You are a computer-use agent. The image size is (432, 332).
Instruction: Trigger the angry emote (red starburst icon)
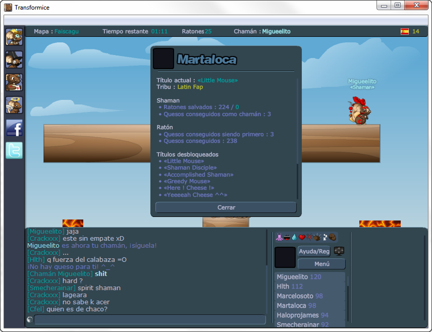pyautogui.click(x=309, y=237)
